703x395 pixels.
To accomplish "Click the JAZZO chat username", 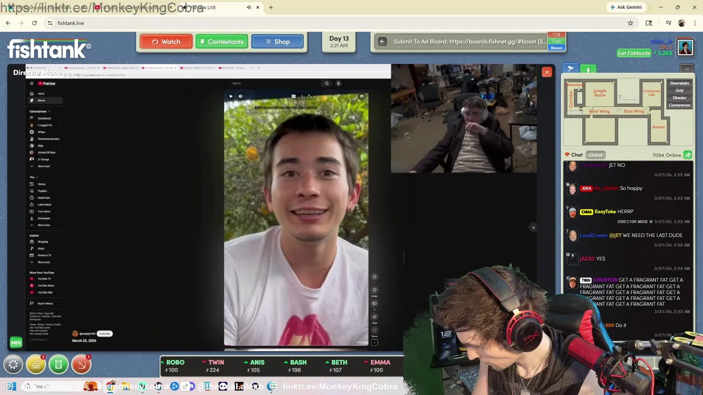I will 587,259.
